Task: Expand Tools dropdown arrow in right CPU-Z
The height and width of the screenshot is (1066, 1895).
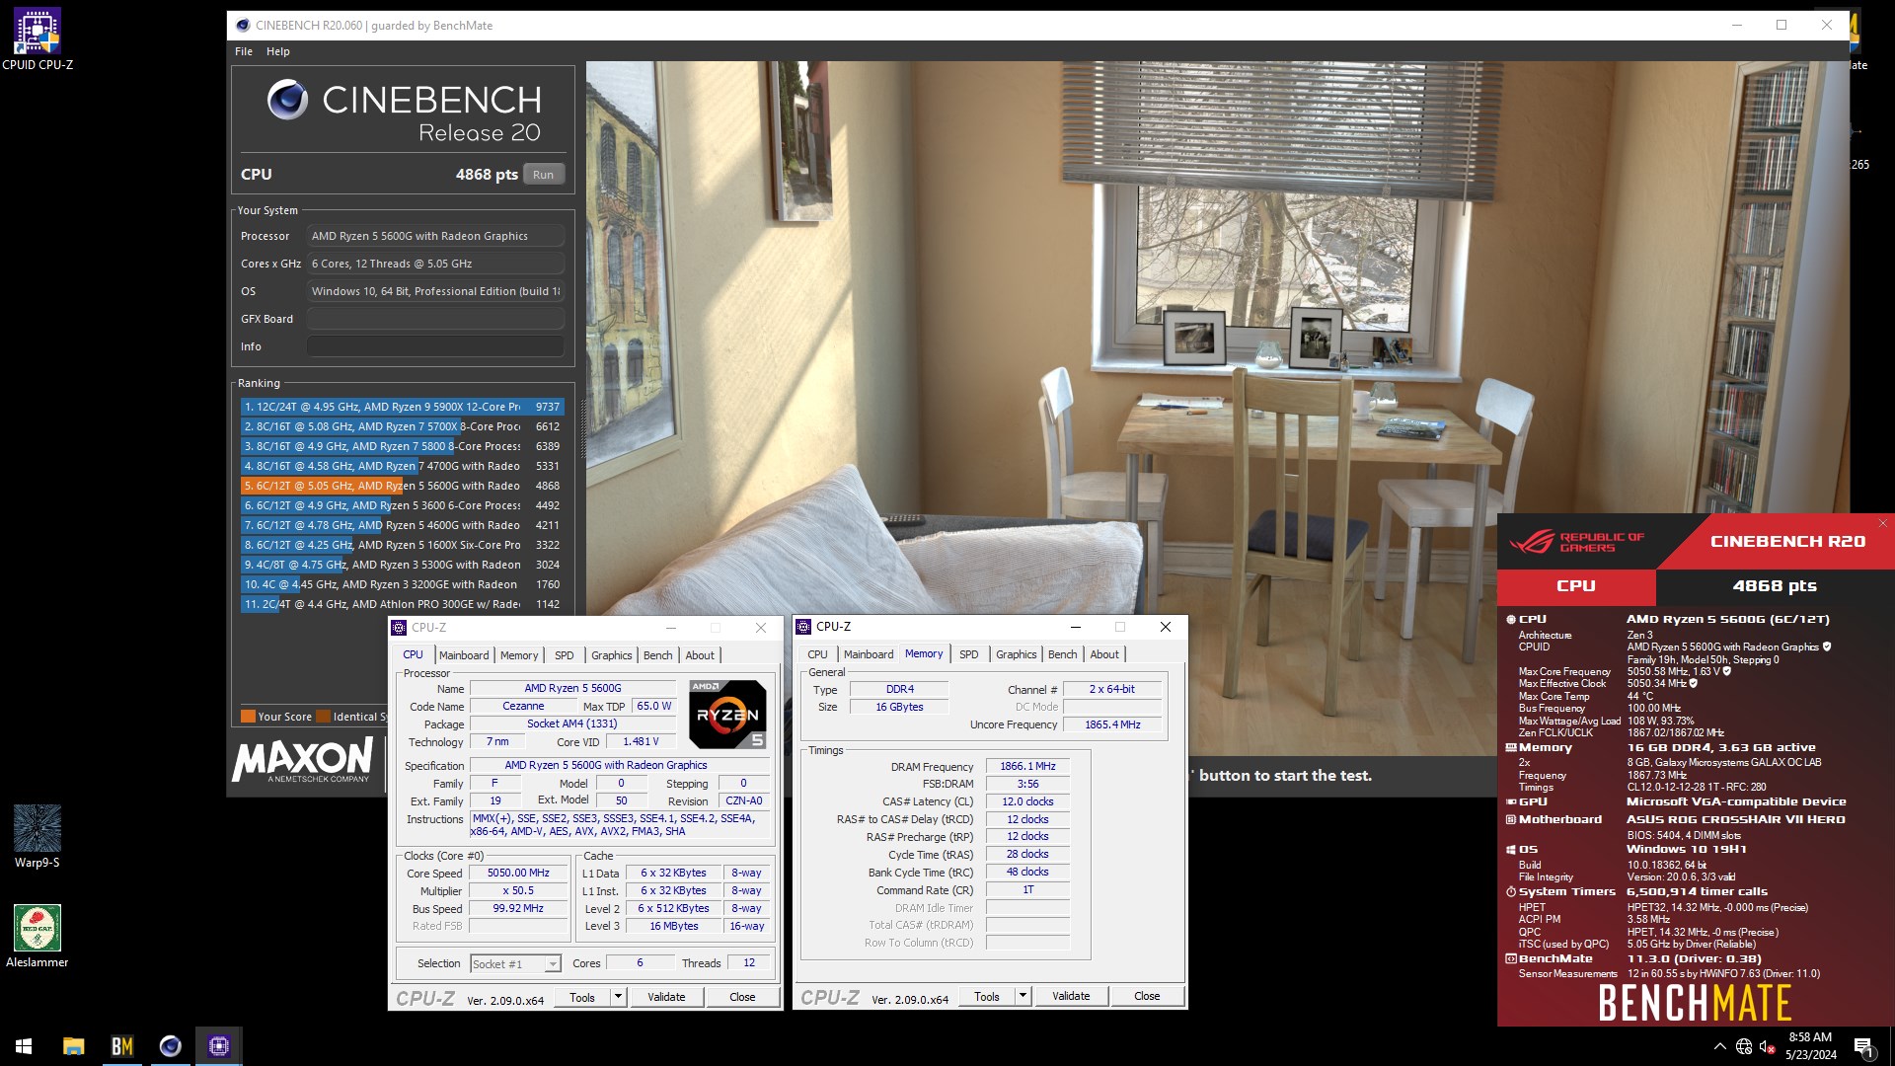Action: (1023, 997)
